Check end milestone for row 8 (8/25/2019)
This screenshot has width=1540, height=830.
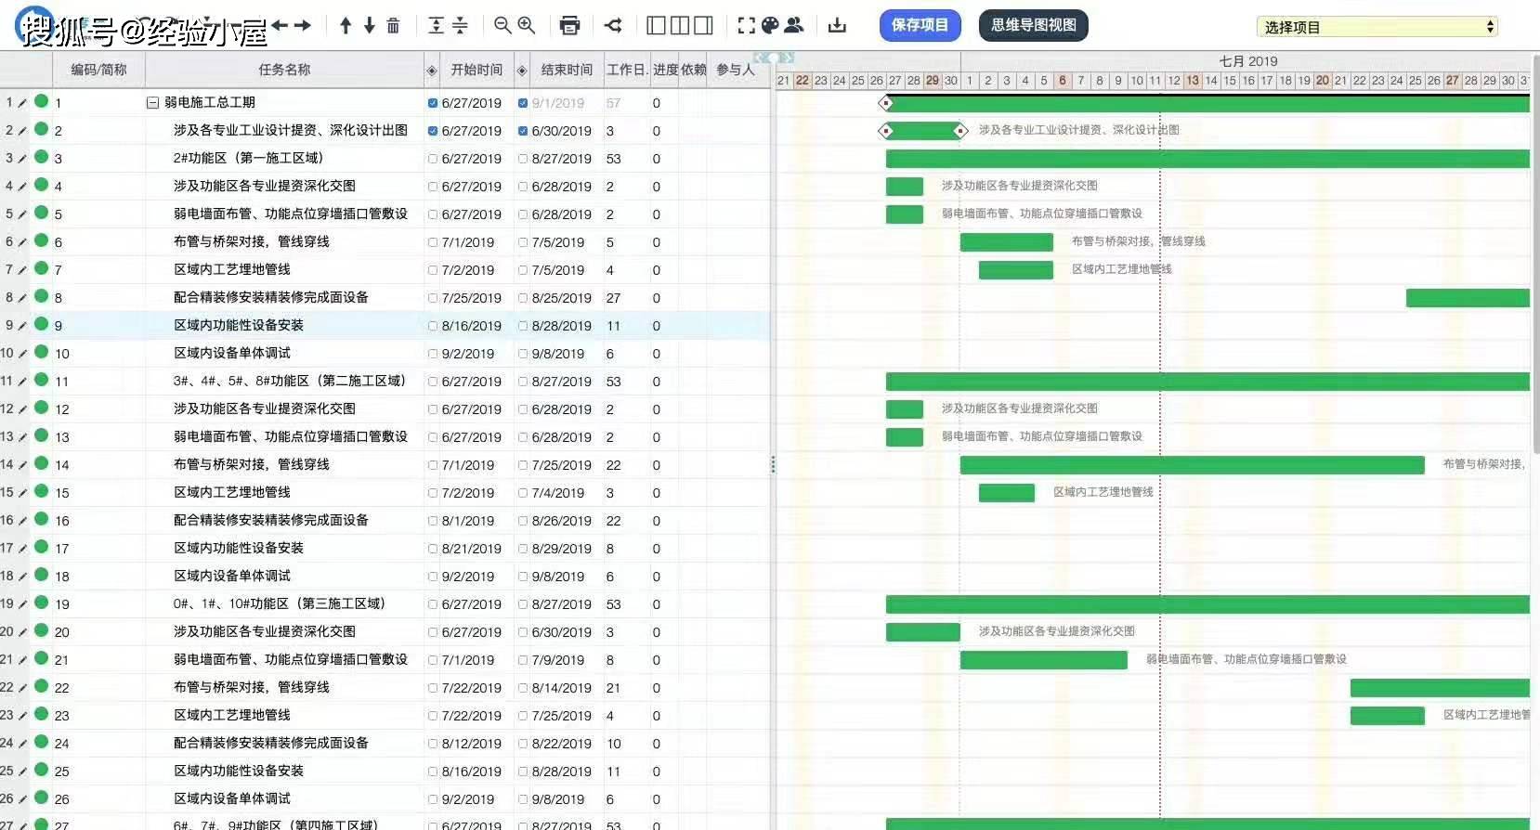[x=523, y=298]
